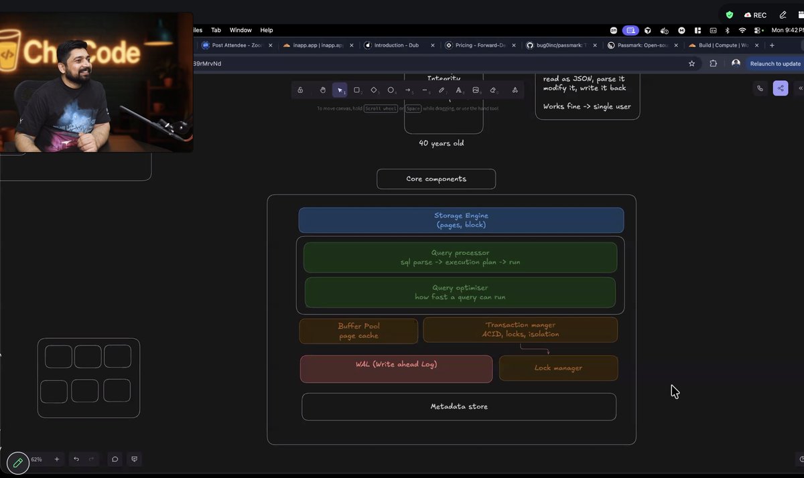804x478 pixels.
Task: Select the Draw freehand tool
Action: [x=442, y=90]
